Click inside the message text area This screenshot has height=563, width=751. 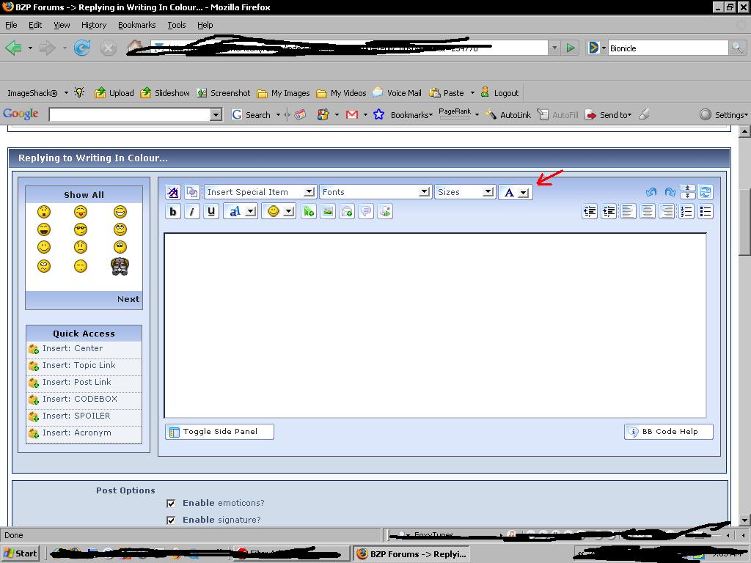[x=435, y=325]
